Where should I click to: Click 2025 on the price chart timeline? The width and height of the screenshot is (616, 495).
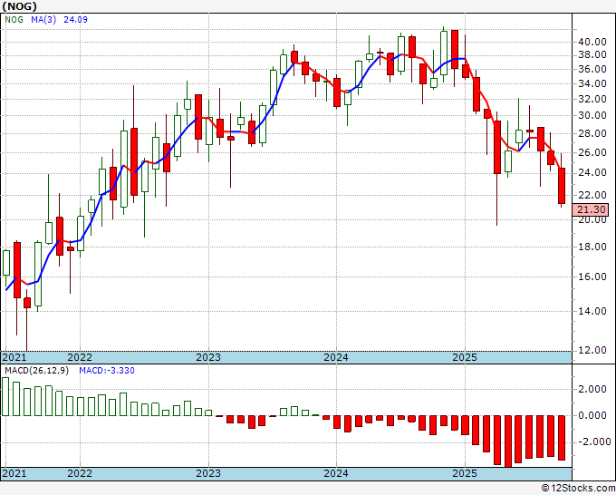[465, 357]
